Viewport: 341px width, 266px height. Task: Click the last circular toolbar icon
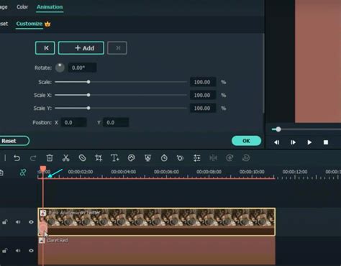pos(246,158)
